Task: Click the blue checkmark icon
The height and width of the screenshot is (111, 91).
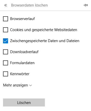Action: (x=6, y=41)
